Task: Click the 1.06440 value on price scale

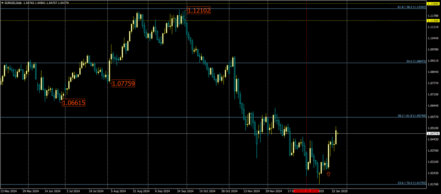Action: coord(433,106)
